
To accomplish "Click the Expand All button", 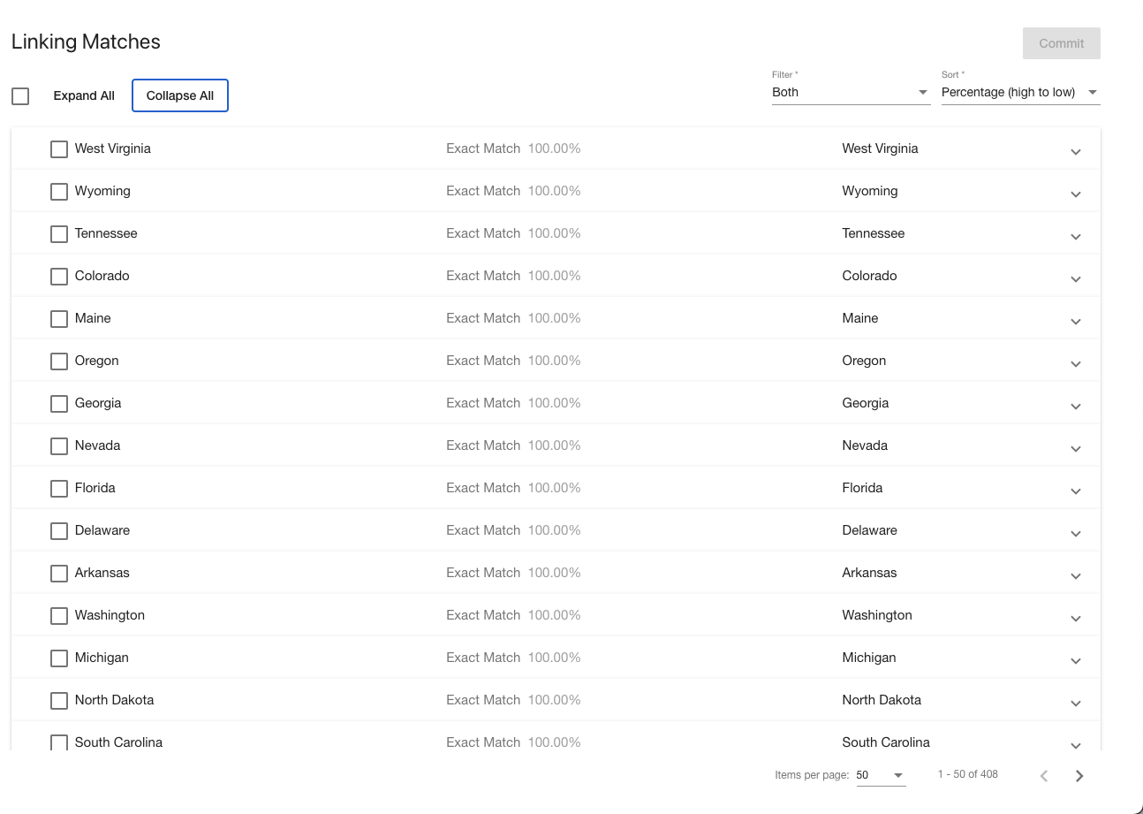I will [x=84, y=96].
